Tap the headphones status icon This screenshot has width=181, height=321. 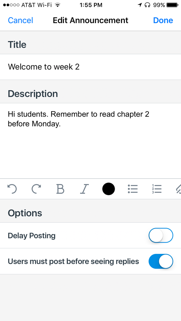pos(147,5)
